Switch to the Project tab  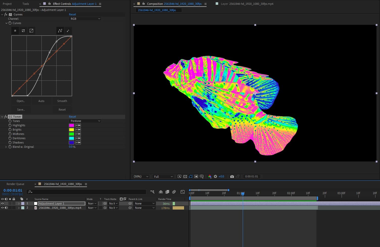point(7,4)
